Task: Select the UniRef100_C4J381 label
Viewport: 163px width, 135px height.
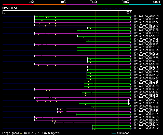Action: 146,92
